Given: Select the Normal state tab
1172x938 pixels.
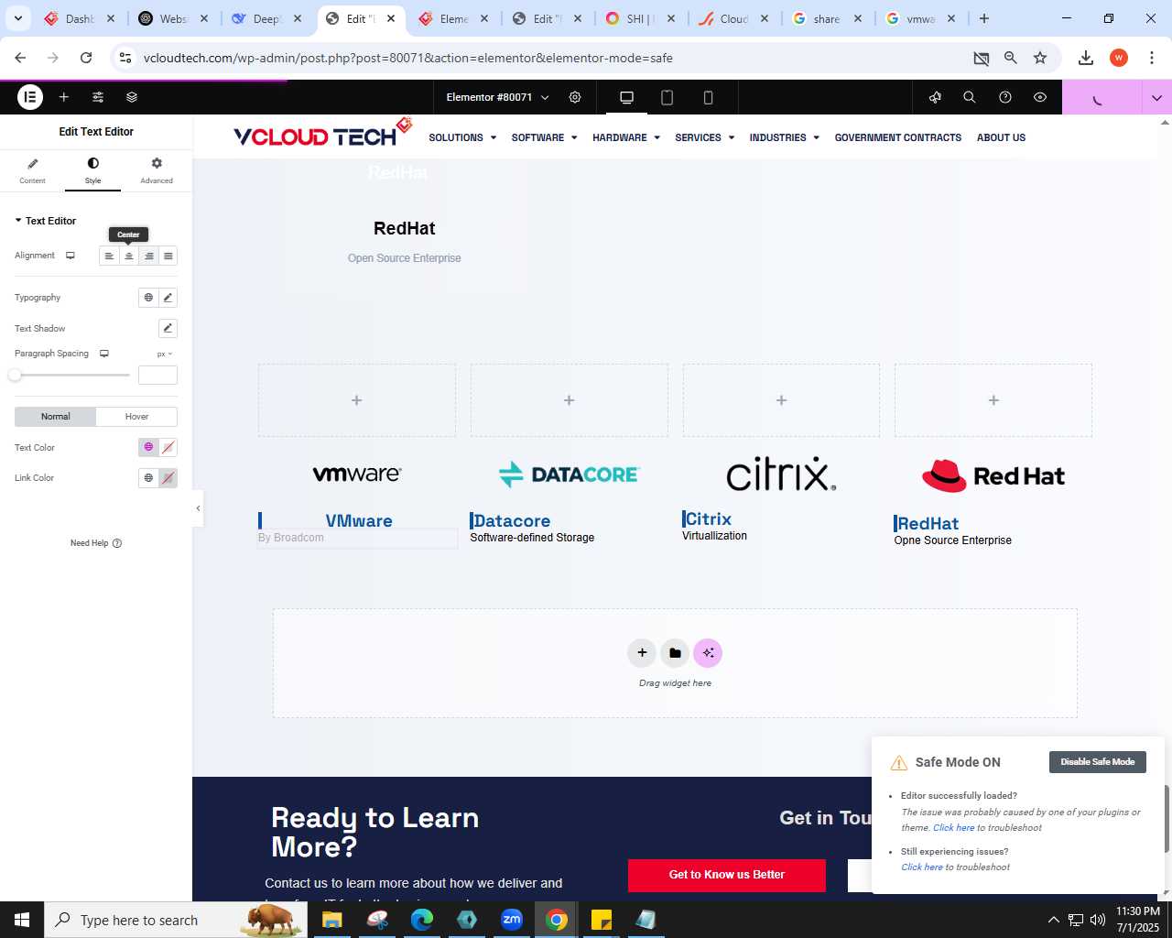Looking at the screenshot, I should click(x=55, y=417).
